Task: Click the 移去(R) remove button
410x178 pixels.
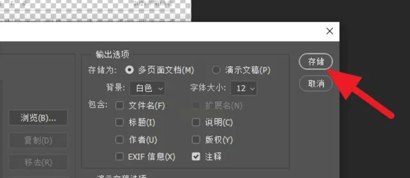Action: click(x=38, y=163)
